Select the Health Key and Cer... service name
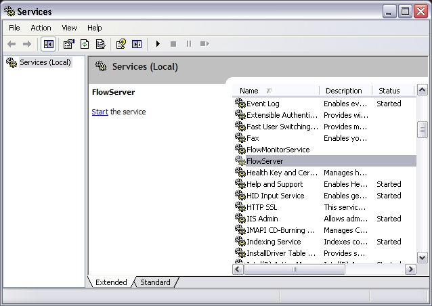The height and width of the screenshot is (306, 432). point(282,173)
